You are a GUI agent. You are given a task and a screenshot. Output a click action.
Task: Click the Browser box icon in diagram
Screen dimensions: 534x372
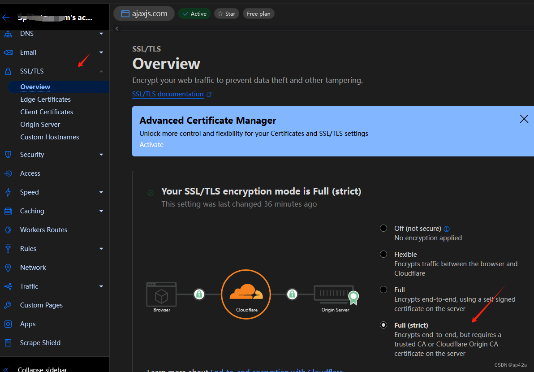[161, 294]
